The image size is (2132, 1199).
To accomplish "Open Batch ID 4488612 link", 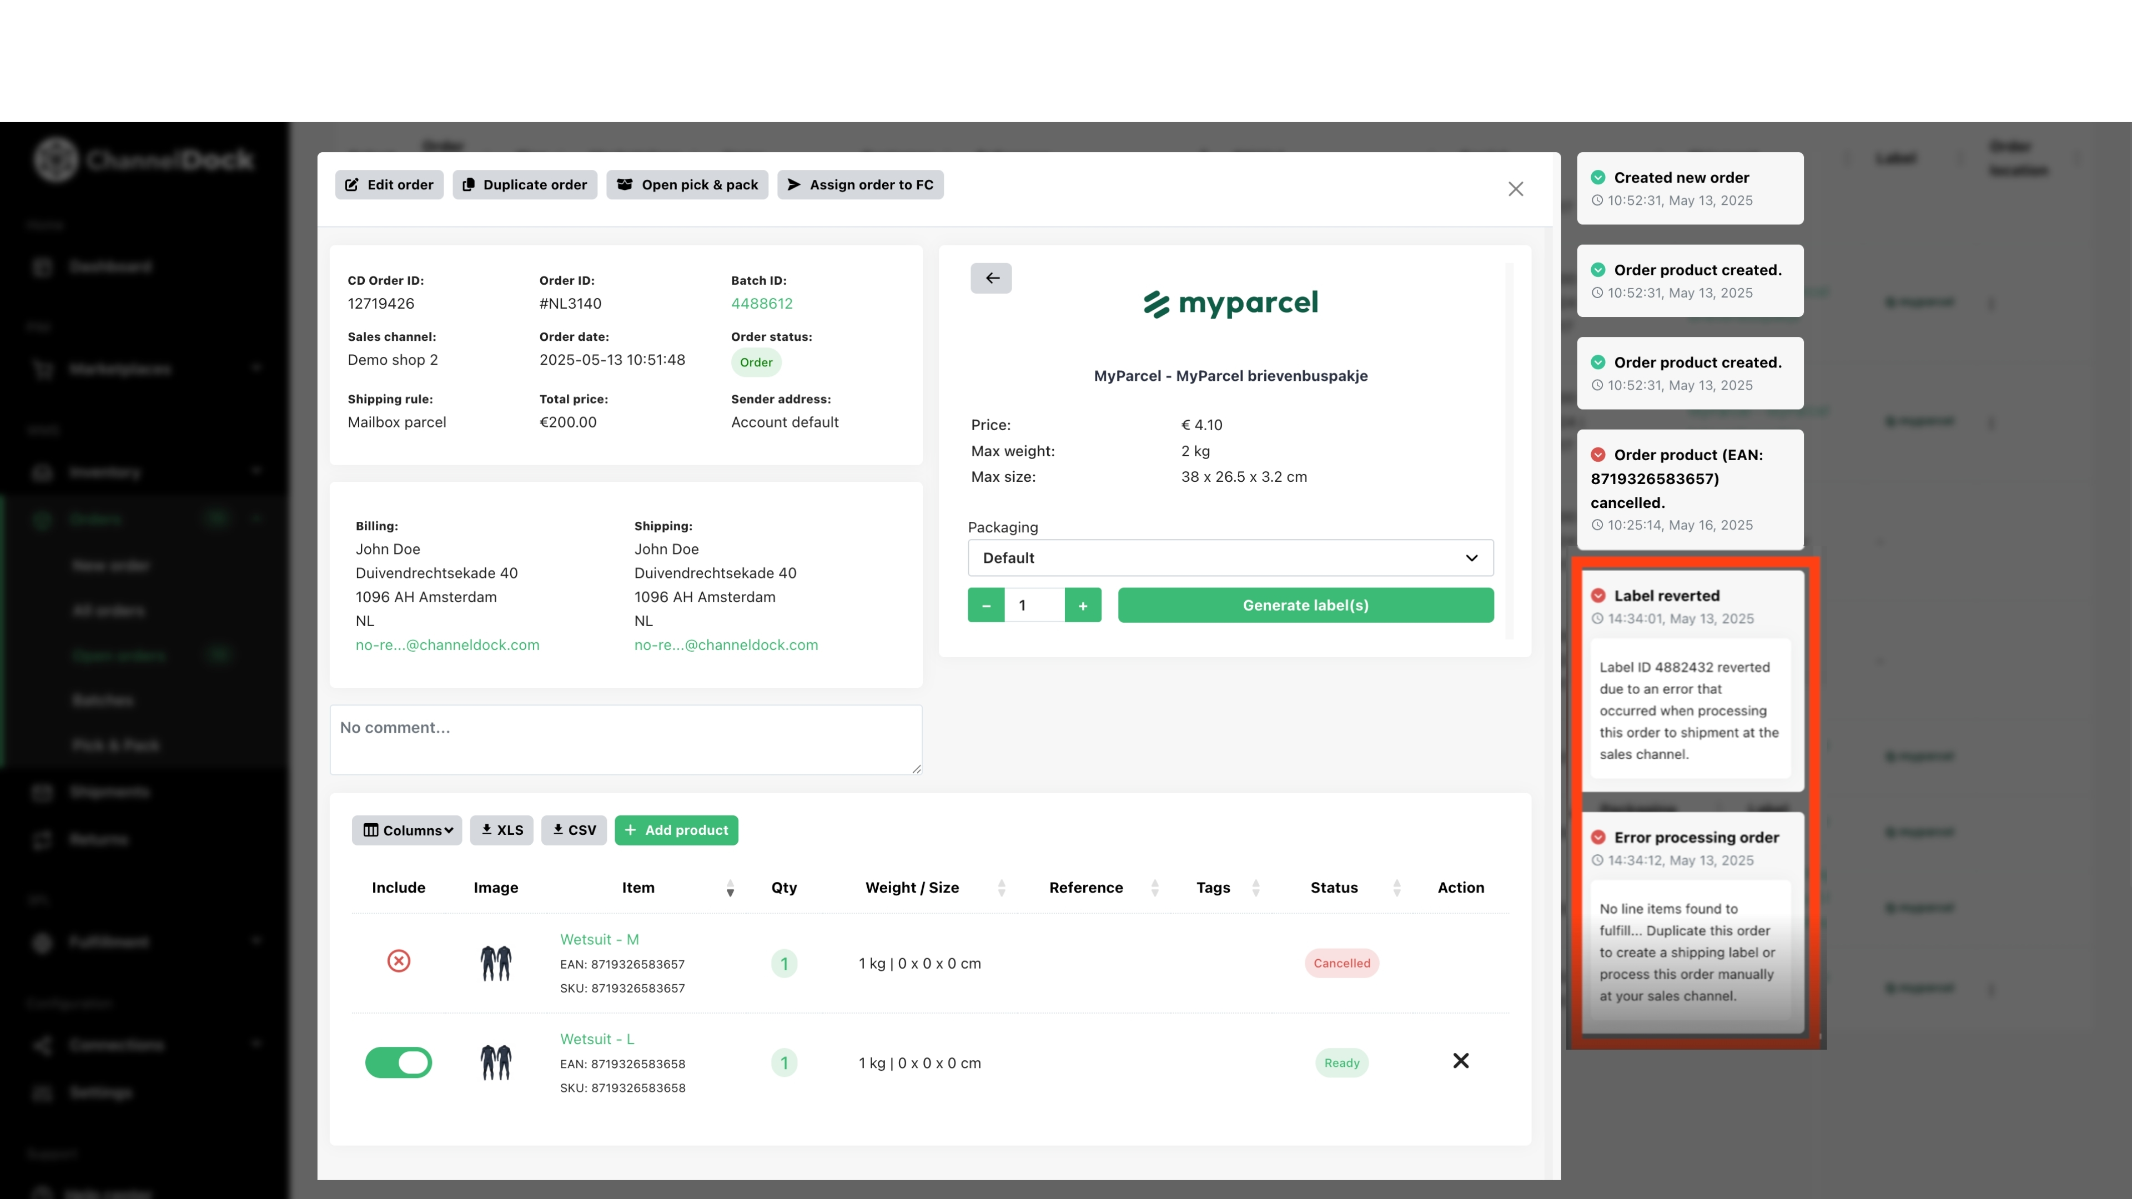I will pyautogui.click(x=761, y=304).
